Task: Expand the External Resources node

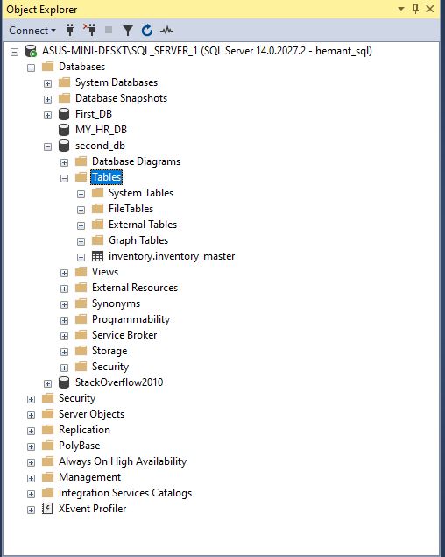Action: (64, 289)
